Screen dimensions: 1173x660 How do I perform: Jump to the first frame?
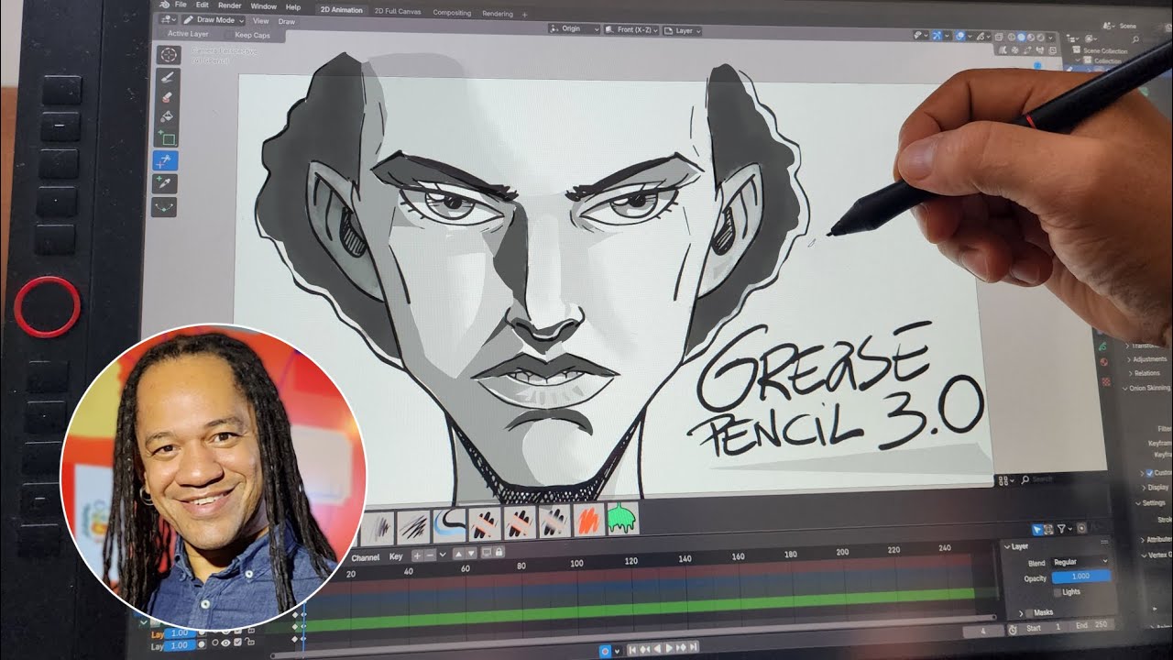point(632,649)
